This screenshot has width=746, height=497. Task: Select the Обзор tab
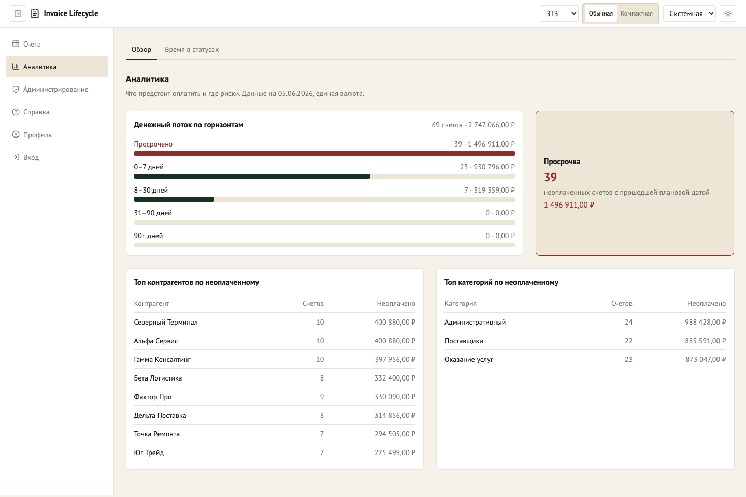(x=141, y=50)
